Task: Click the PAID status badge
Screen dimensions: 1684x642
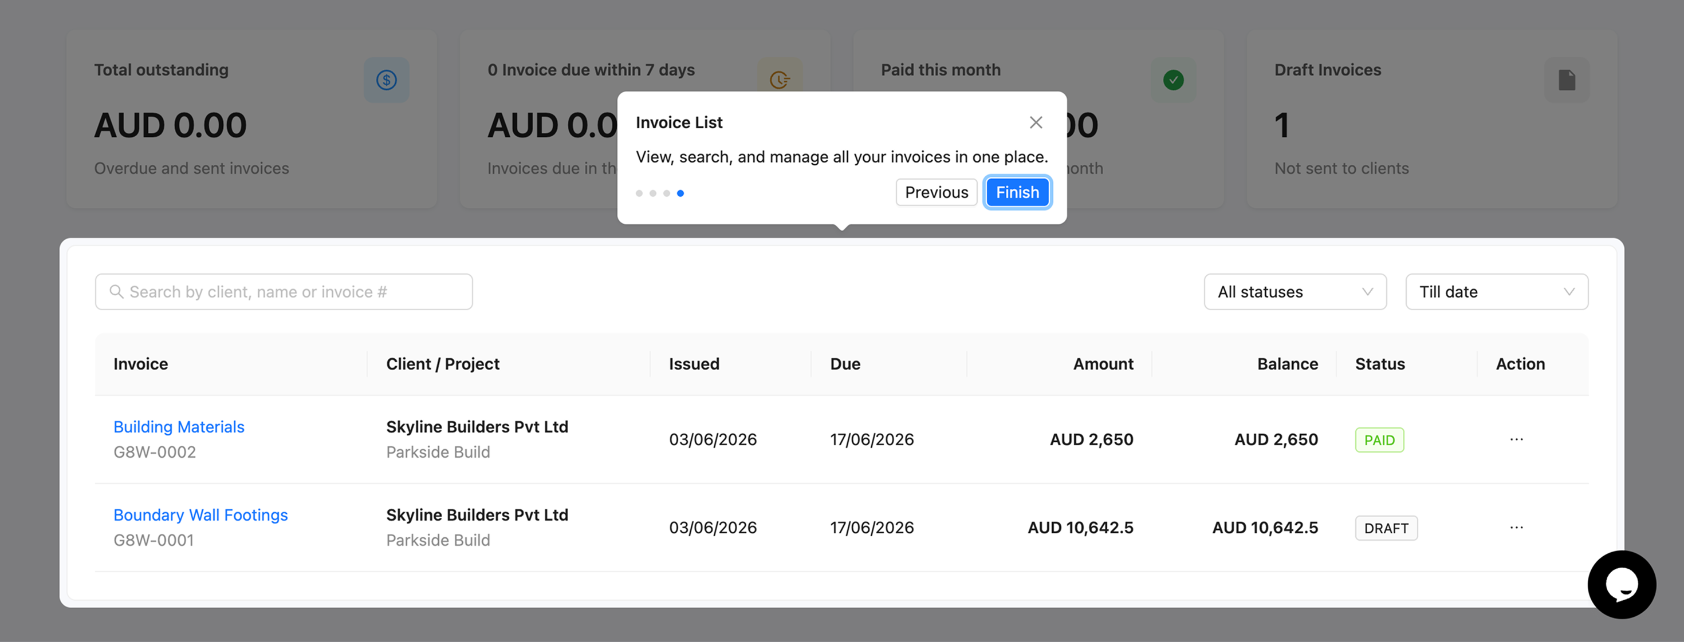Action: (x=1379, y=439)
